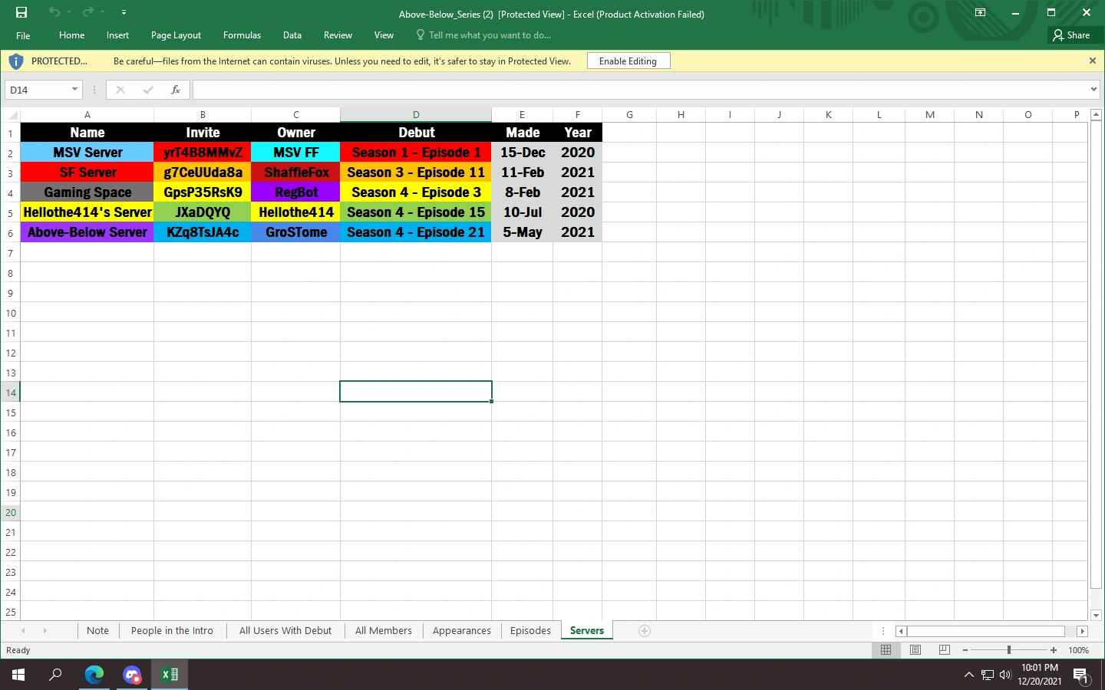Screen dimensions: 1105x690
Task: Open Microsoft Edge from the taskbar
Action: (94, 675)
